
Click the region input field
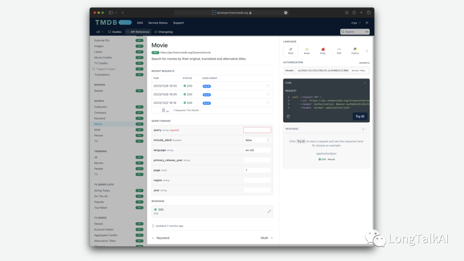pyautogui.click(x=257, y=180)
